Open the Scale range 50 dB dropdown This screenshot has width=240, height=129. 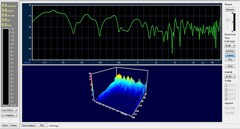point(230,46)
